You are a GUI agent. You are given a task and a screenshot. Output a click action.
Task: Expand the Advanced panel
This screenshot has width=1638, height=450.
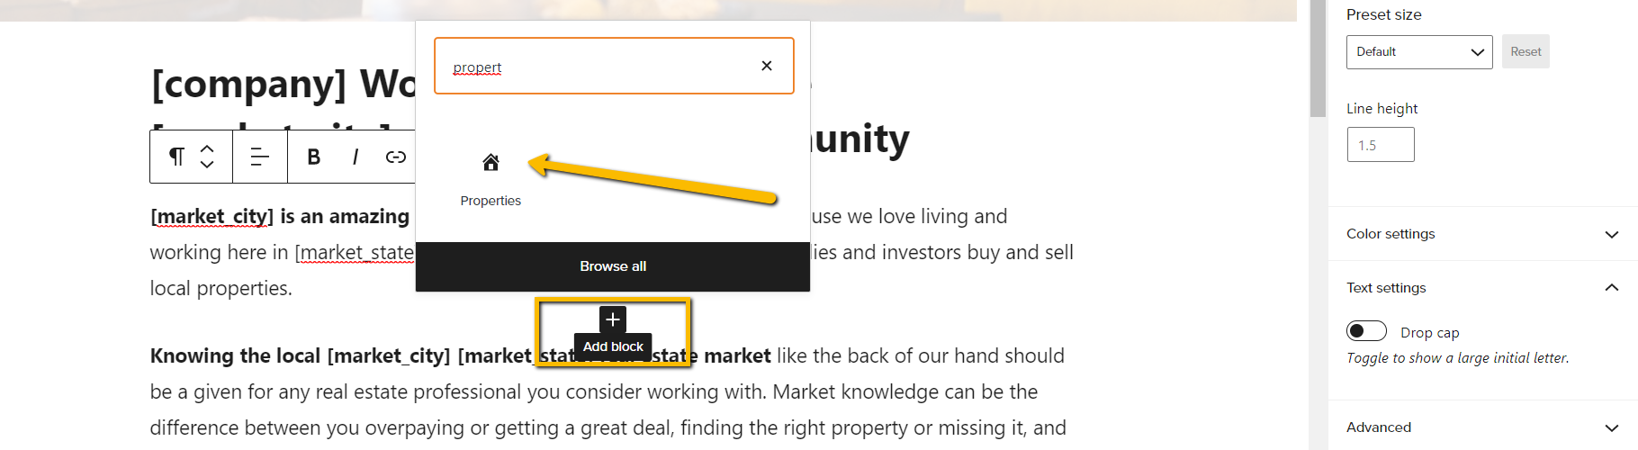coord(1482,427)
